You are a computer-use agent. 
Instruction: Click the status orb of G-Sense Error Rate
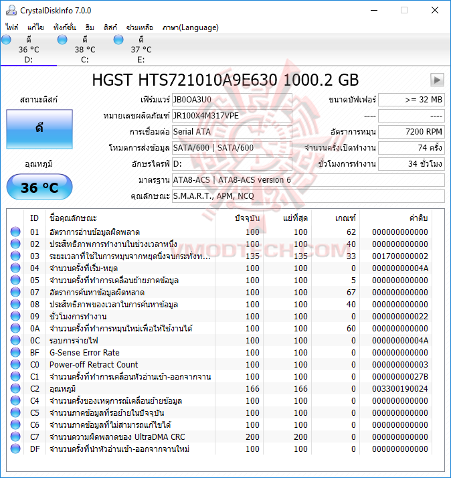point(15,352)
